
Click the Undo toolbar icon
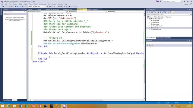(21, 7)
